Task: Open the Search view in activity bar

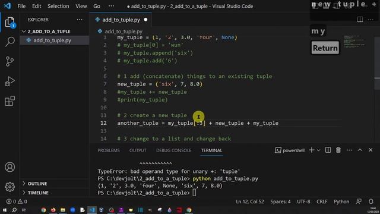Action: (x=9, y=42)
